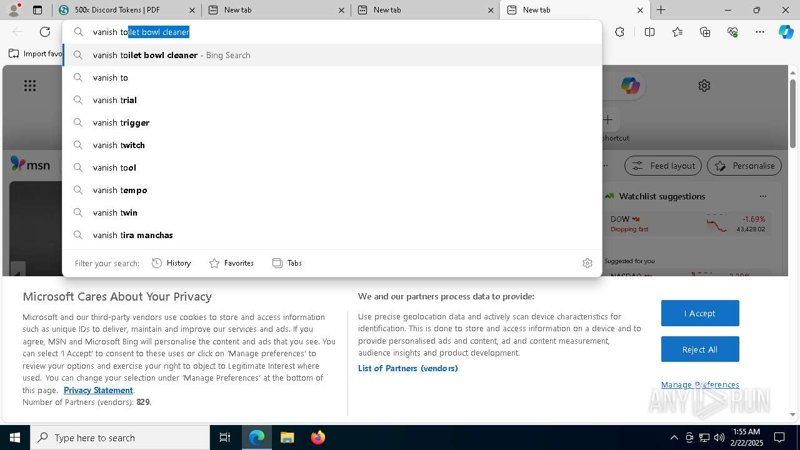Open the Privacy Statement link
Viewport: 800px width, 450px height.
click(x=98, y=390)
